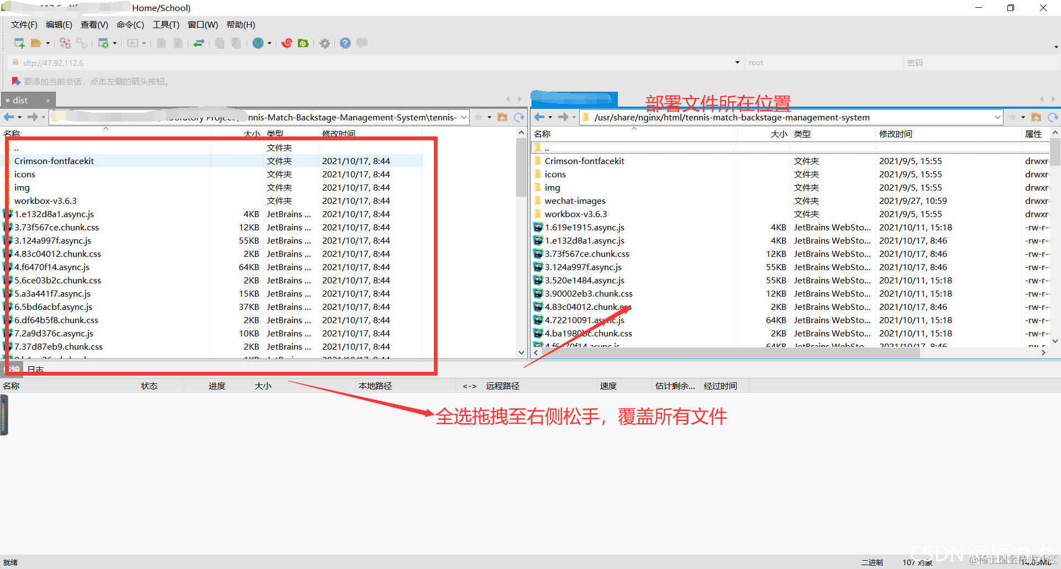Launch Xshell via the red swirl icon

coord(287,43)
